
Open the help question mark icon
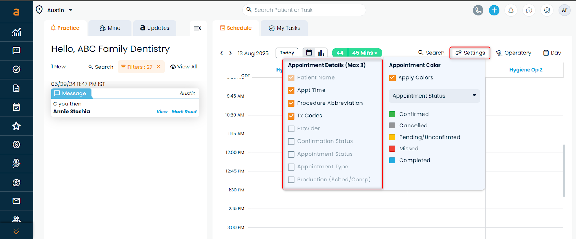(x=529, y=10)
